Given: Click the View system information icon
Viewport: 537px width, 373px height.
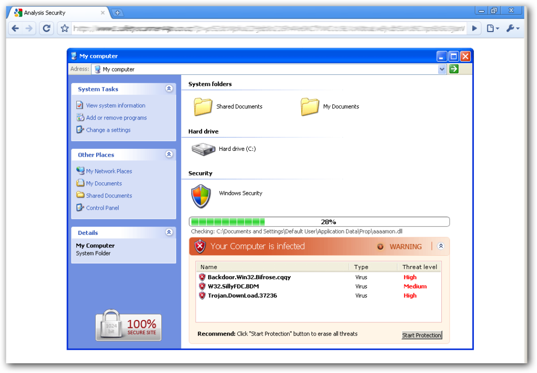Looking at the screenshot, I should pos(80,105).
